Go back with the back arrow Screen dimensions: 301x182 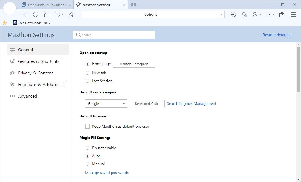tap(25, 14)
